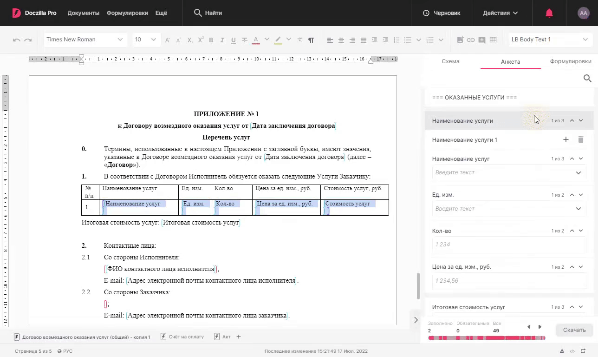The width and height of the screenshot is (598, 357).
Task: Insert a hyperlink
Action: point(471,40)
